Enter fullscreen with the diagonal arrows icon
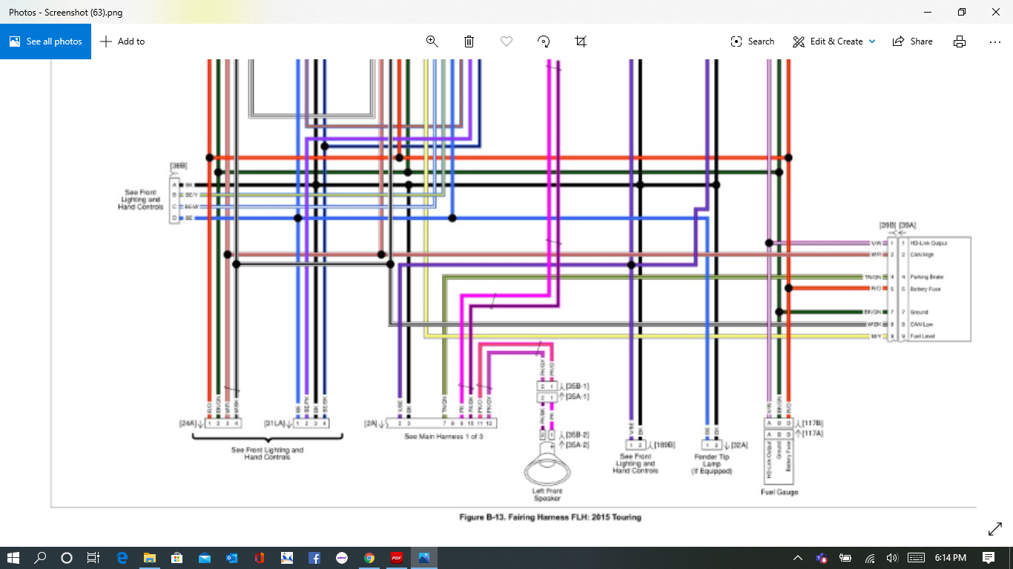 click(995, 529)
